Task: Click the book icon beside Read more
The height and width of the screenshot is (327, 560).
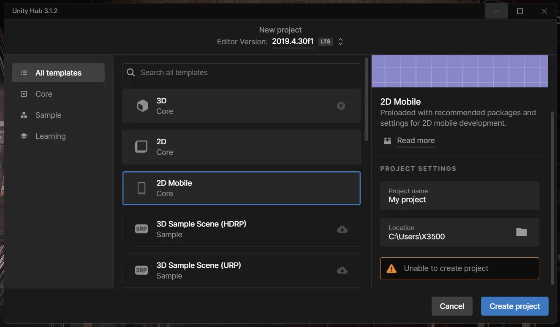Action: (387, 141)
